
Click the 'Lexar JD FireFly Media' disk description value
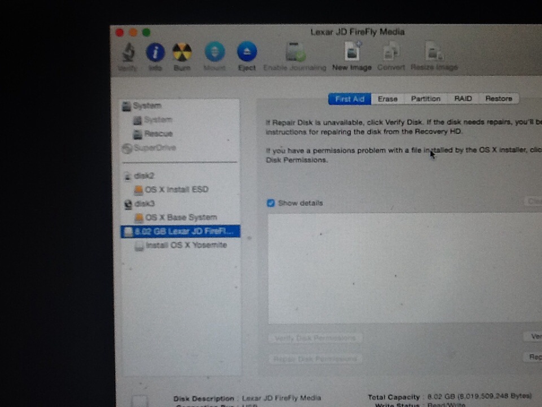click(x=281, y=398)
